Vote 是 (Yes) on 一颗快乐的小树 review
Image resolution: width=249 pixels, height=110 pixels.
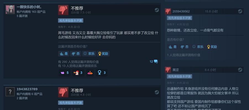click(x=64, y=54)
